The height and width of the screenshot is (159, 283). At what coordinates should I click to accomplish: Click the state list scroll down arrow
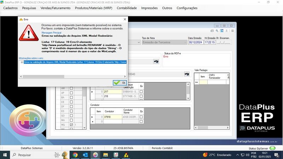point(84,128)
